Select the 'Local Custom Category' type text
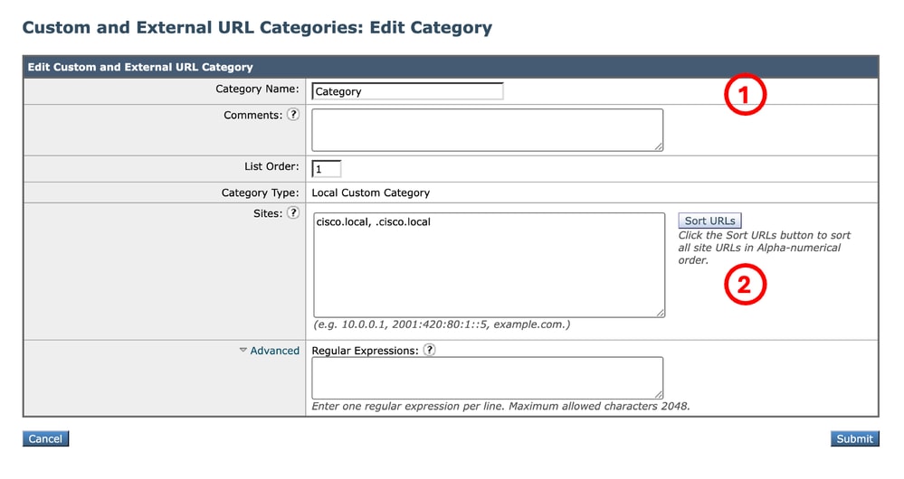 [371, 193]
